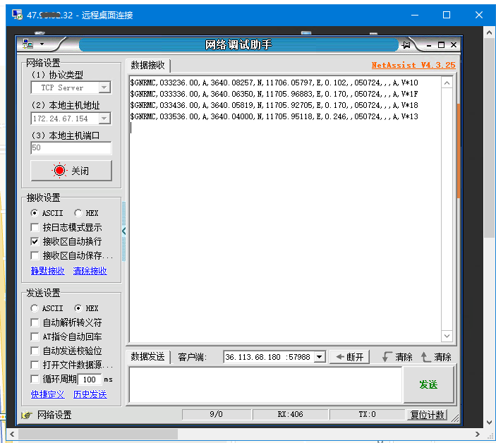Select HEX receive mode radio button
Image resolution: width=496 pixels, height=443 pixels.
78,213
